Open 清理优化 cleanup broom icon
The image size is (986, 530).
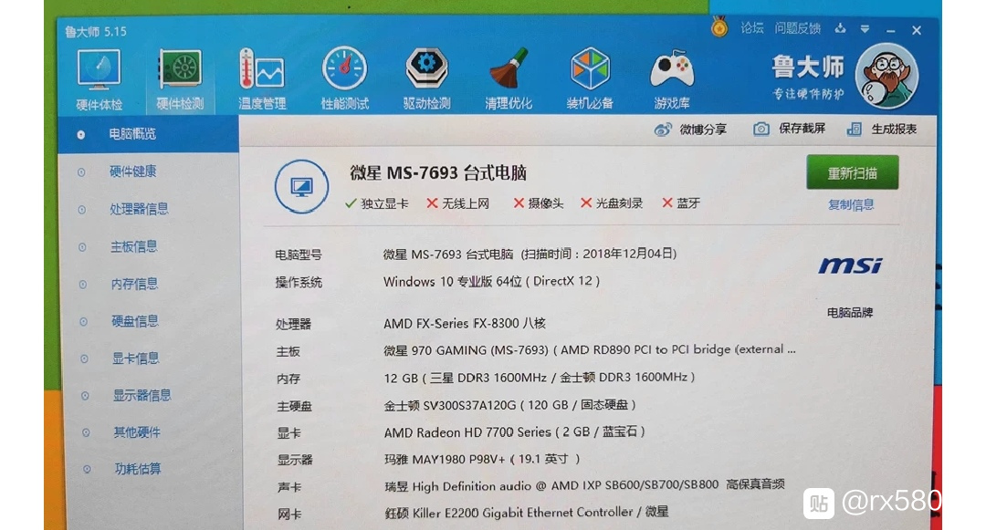[509, 78]
